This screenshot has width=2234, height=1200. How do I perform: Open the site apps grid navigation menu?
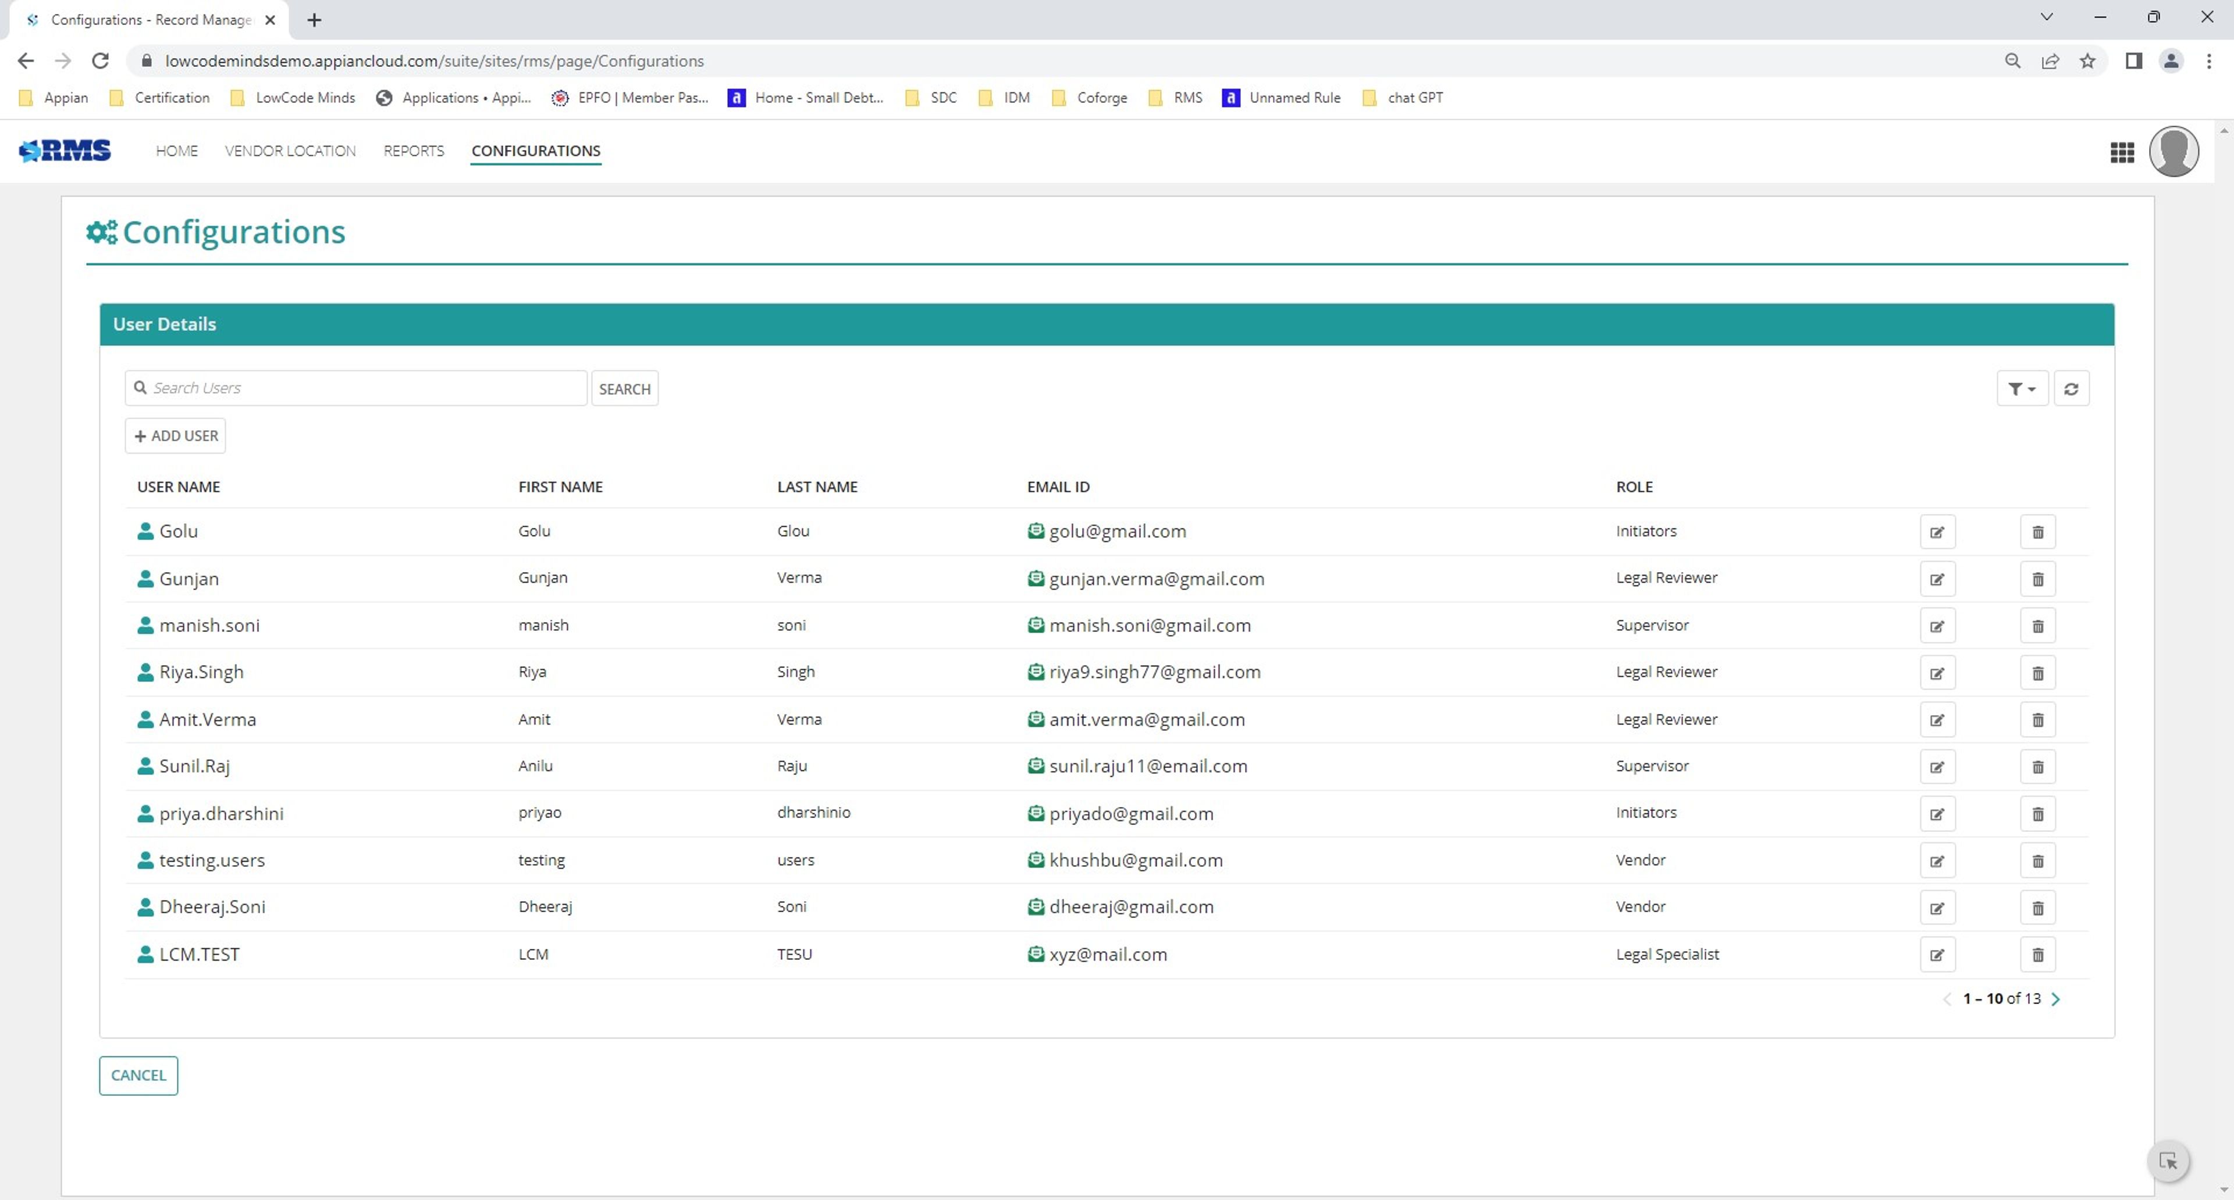pyautogui.click(x=2121, y=152)
